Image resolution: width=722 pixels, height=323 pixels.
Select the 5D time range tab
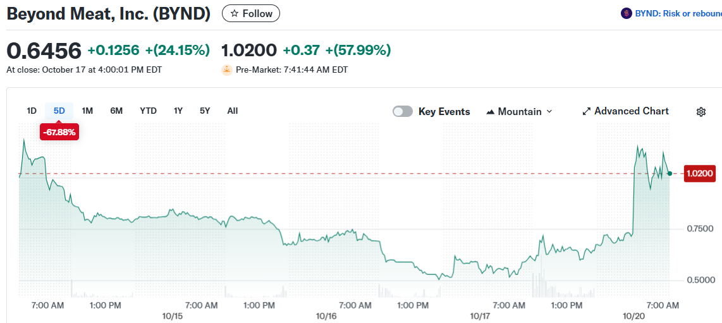click(59, 111)
